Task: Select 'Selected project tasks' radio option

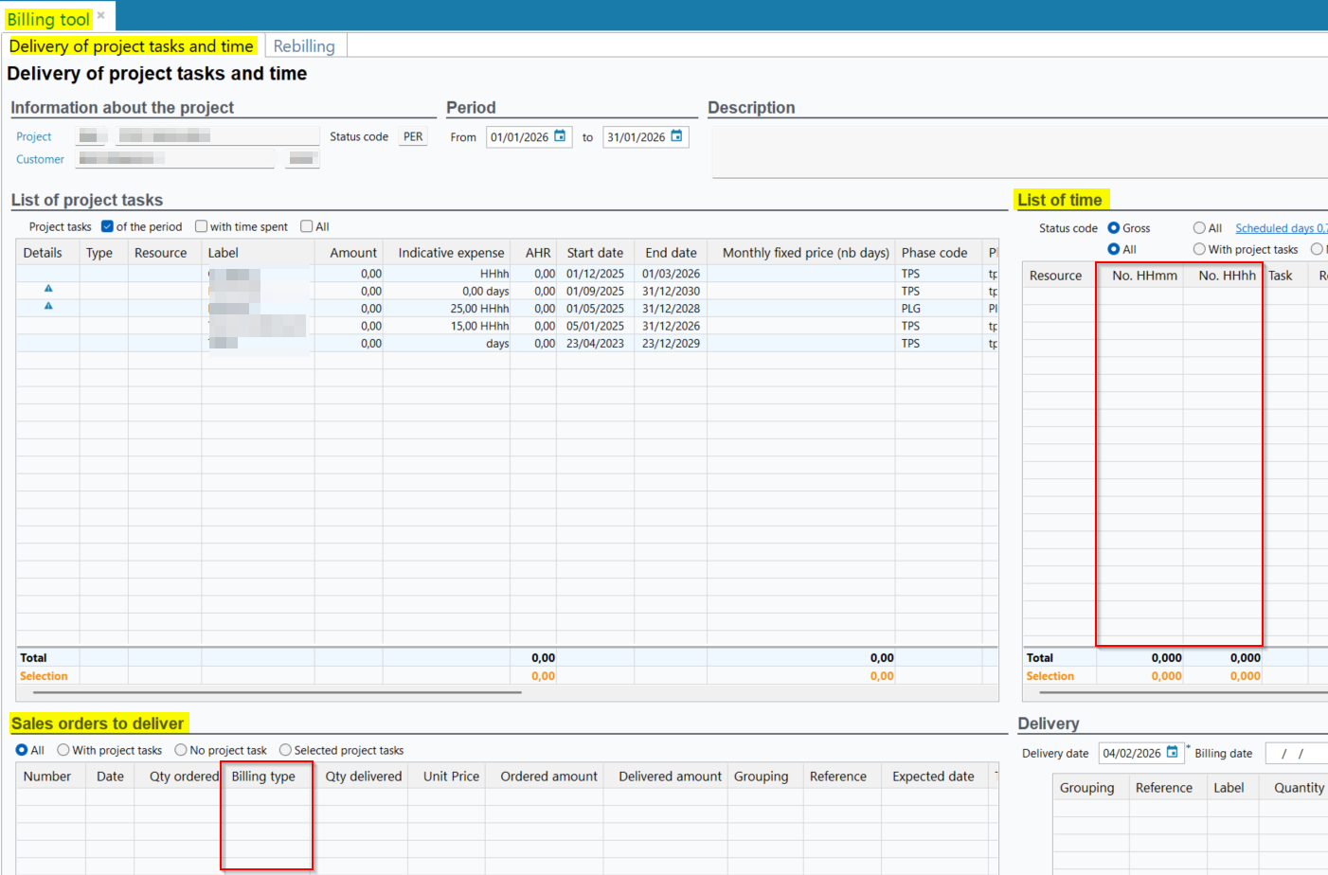Action: coord(285,750)
